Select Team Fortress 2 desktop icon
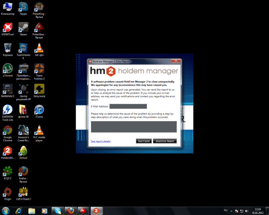This screenshot has height=215, width=269. [x=39, y=72]
